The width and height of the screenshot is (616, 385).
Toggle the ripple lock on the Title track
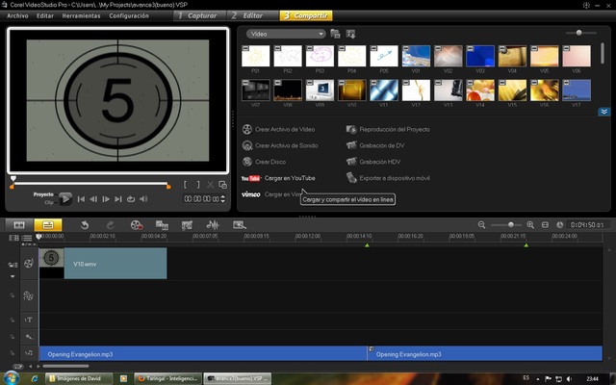pos(12,320)
